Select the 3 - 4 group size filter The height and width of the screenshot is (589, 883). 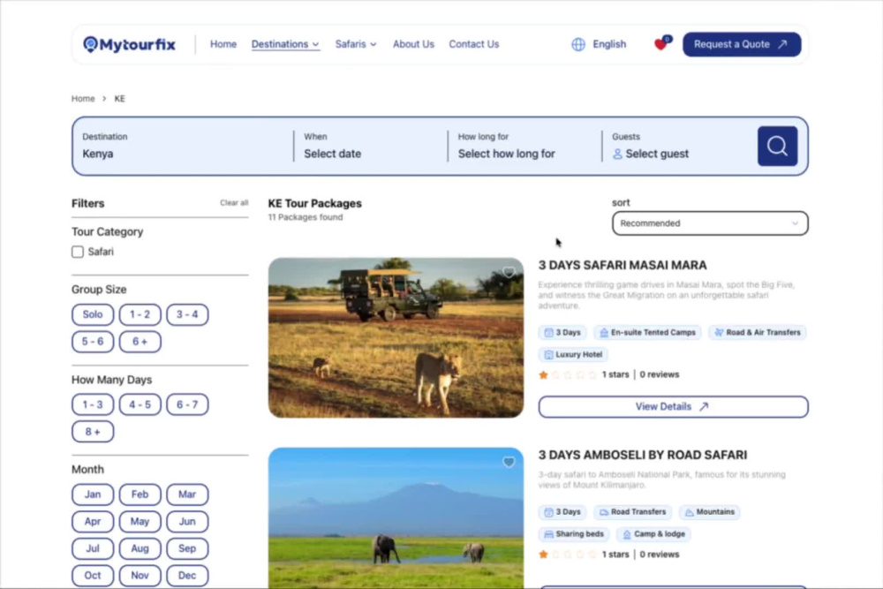coord(187,314)
